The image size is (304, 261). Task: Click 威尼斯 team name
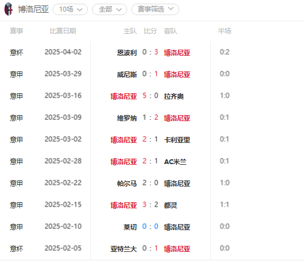pyautogui.click(x=127, y=74)
